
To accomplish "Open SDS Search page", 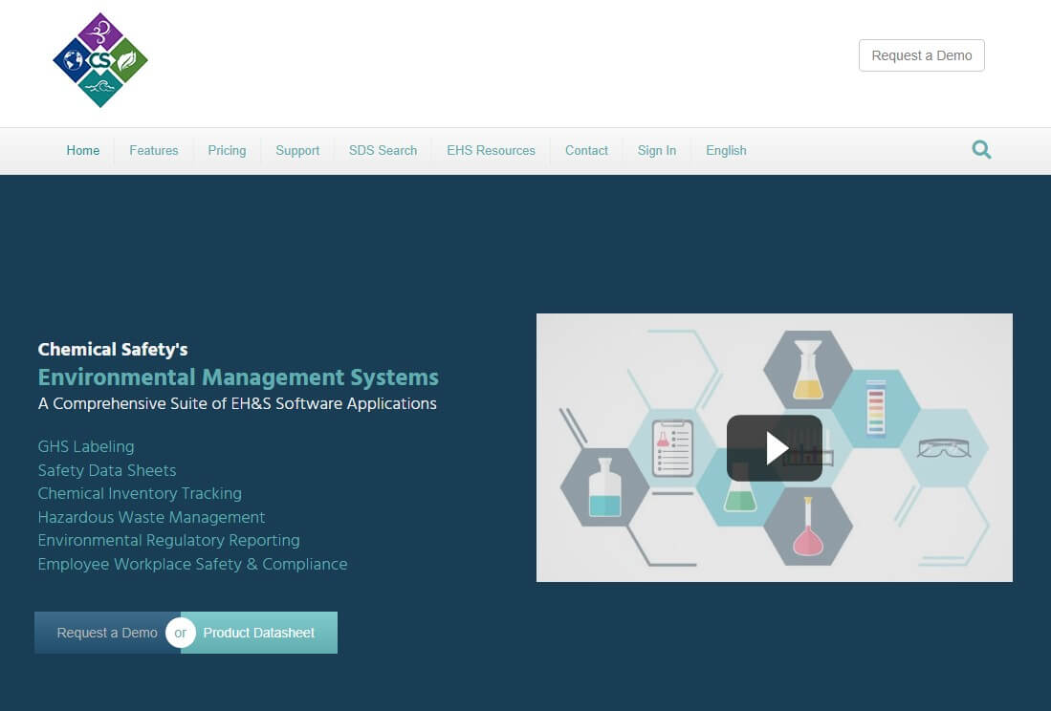I will [x=383, y=151].
